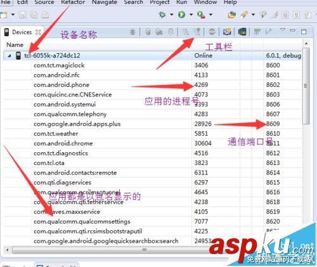Click the green bug Debug icon
The width and height of the screenshot is (317, 267).
[x=162, y=15]
